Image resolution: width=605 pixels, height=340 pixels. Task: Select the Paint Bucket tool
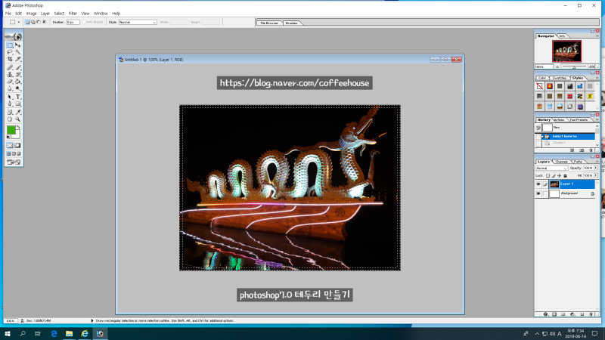[17, 82]
